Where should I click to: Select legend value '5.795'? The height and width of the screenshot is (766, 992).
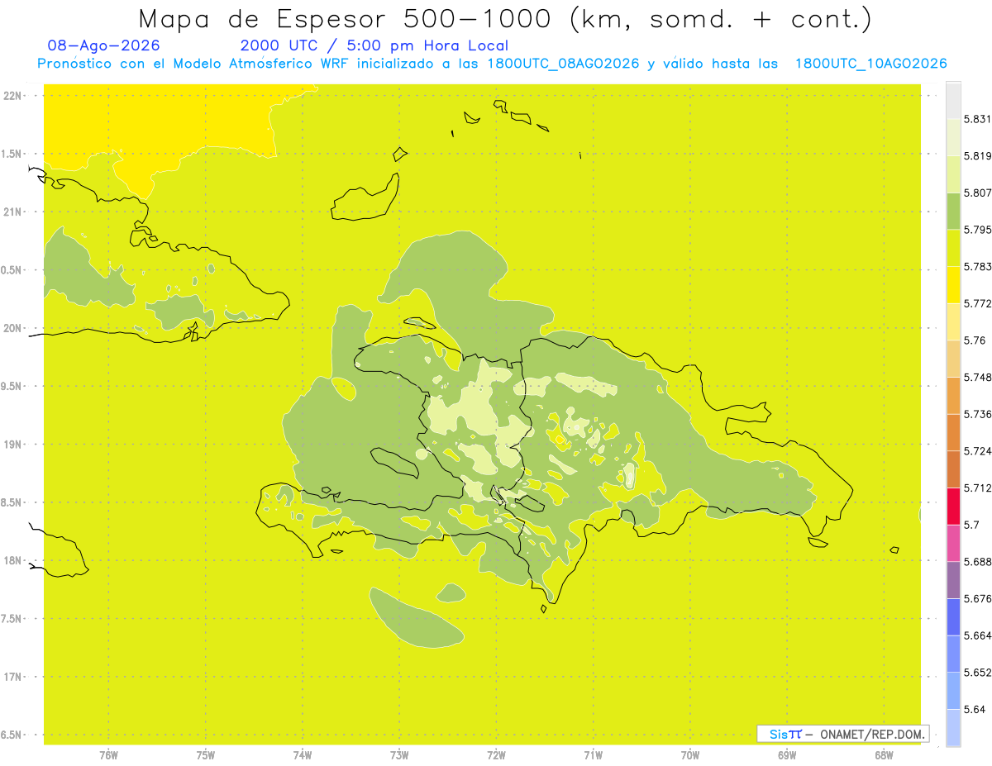point(977,230)
